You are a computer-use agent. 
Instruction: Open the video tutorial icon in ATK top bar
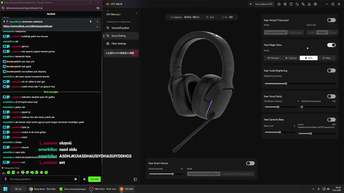coord(285,4)
